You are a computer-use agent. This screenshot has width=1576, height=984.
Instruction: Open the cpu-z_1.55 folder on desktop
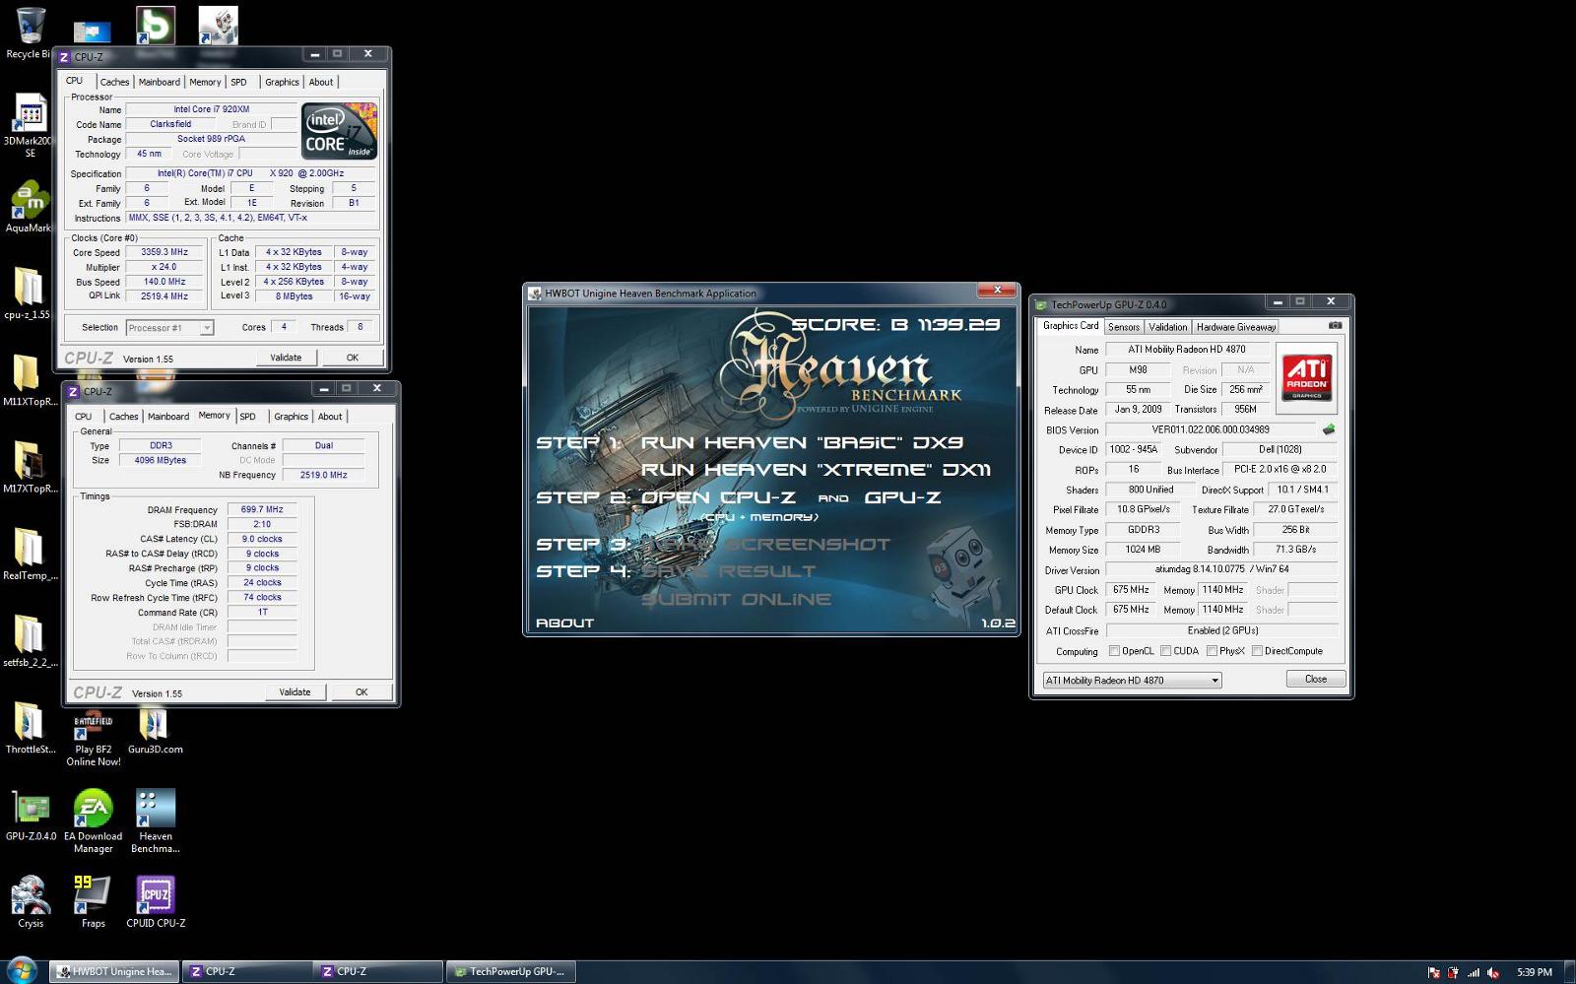tap(28, 293)
